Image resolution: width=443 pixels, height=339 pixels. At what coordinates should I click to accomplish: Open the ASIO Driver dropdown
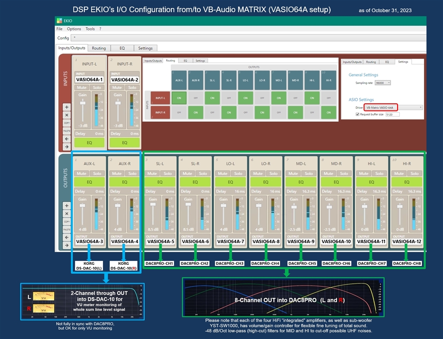click(x=393, y=108)
